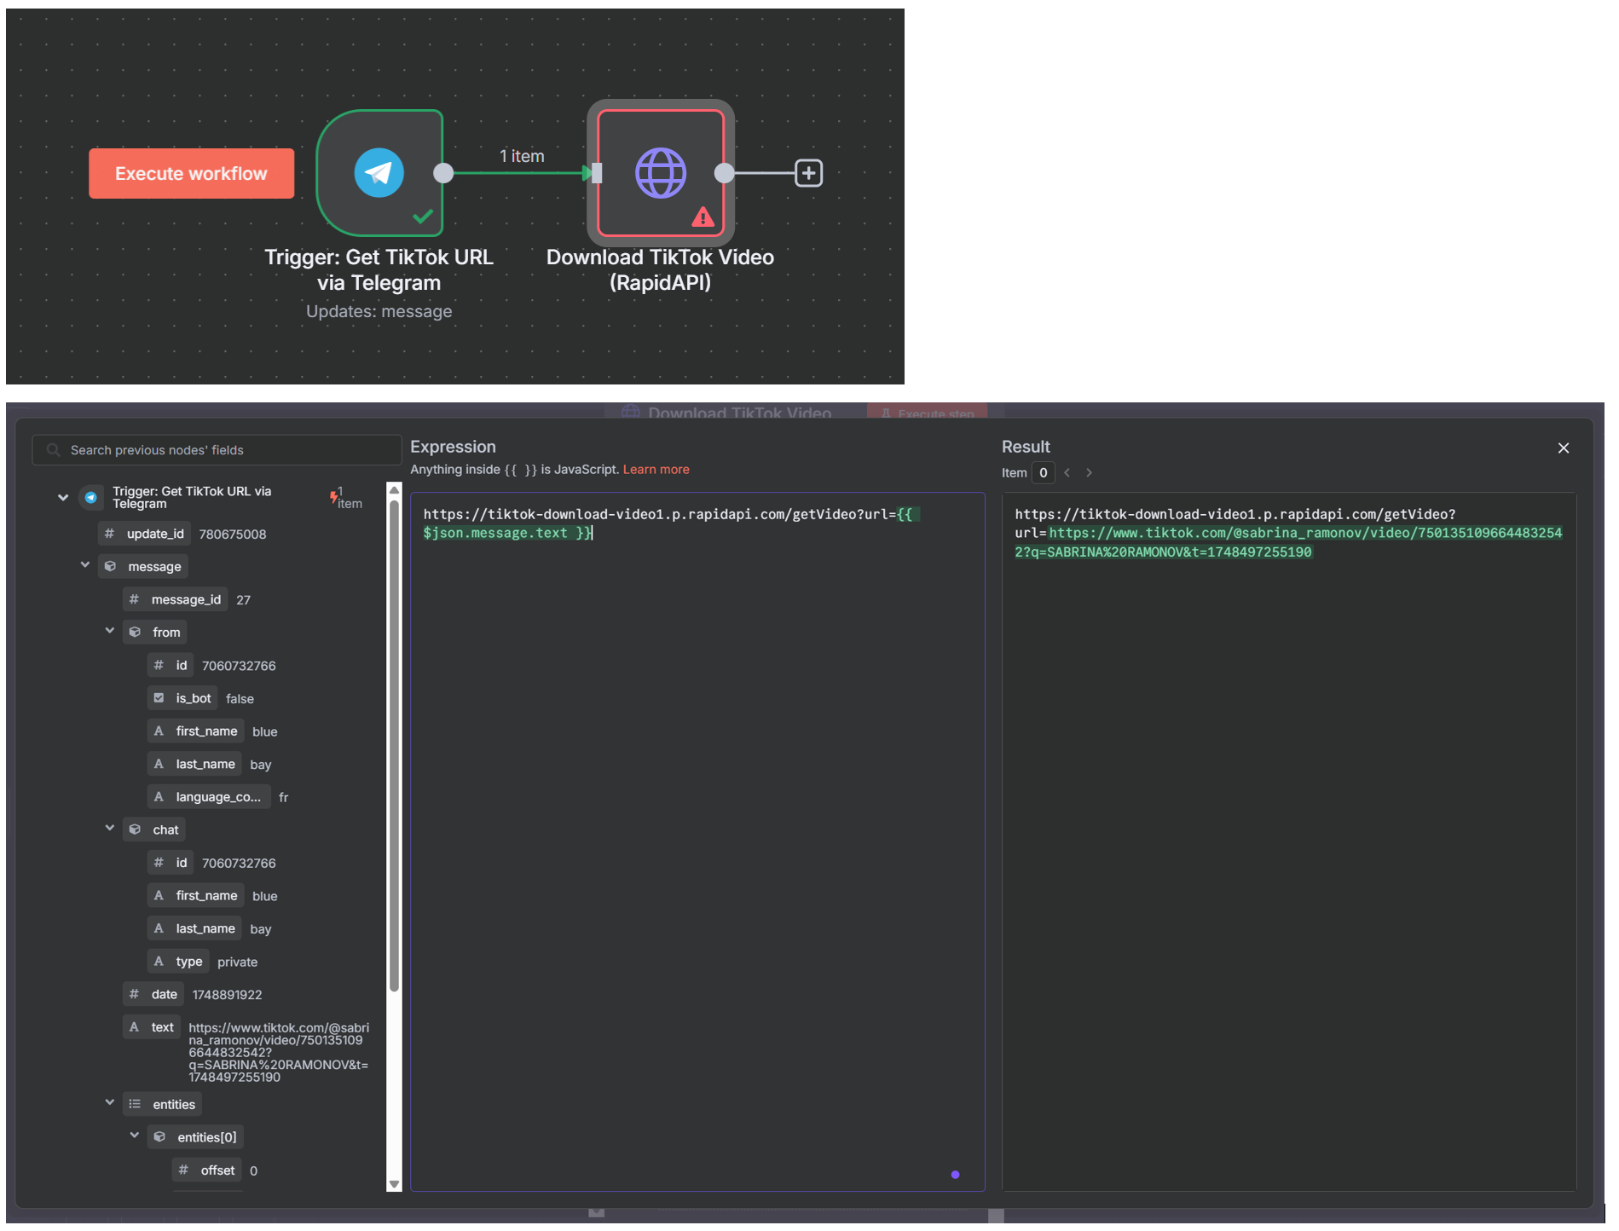Select last_name field under chat
This screenshot has height=1231, width=1619.
coord(194,928)
